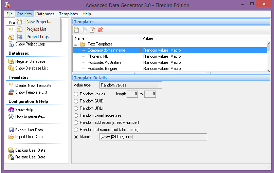Click Export User Data link
This screenshot has height=173, width=274.
(29, 130)
